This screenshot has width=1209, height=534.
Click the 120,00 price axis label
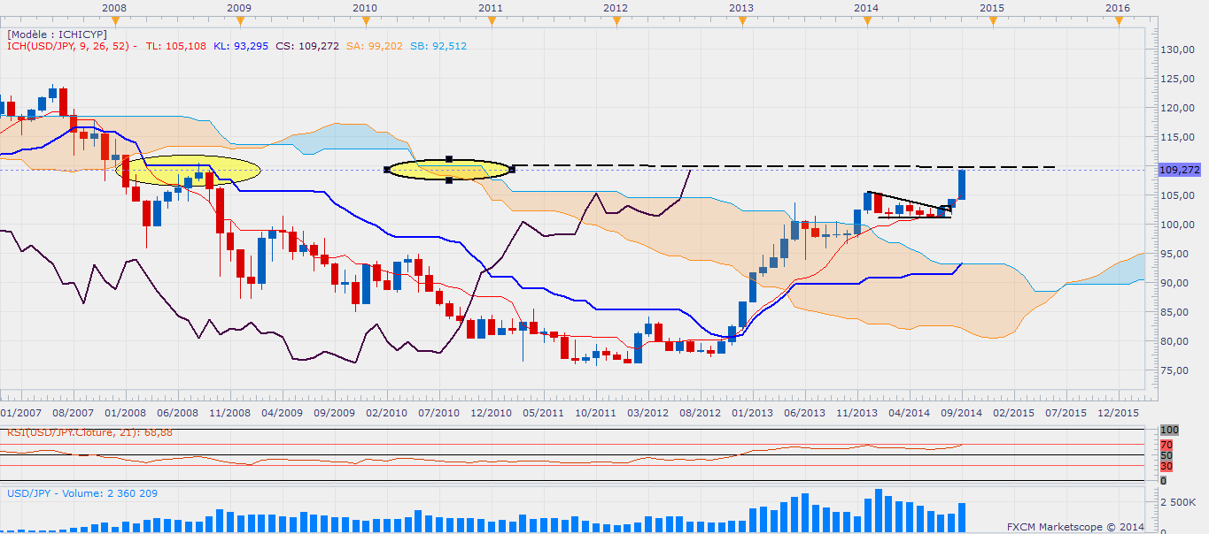1178,108
